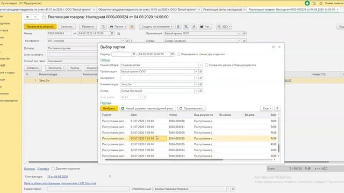Open the Печать dropdown menu

(118, 26)
